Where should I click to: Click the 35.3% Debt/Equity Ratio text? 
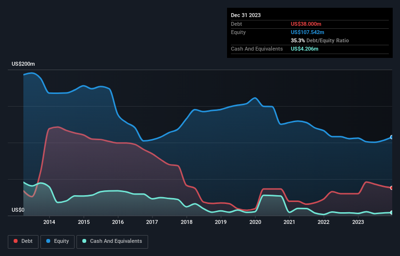click(x=320, y=40)
